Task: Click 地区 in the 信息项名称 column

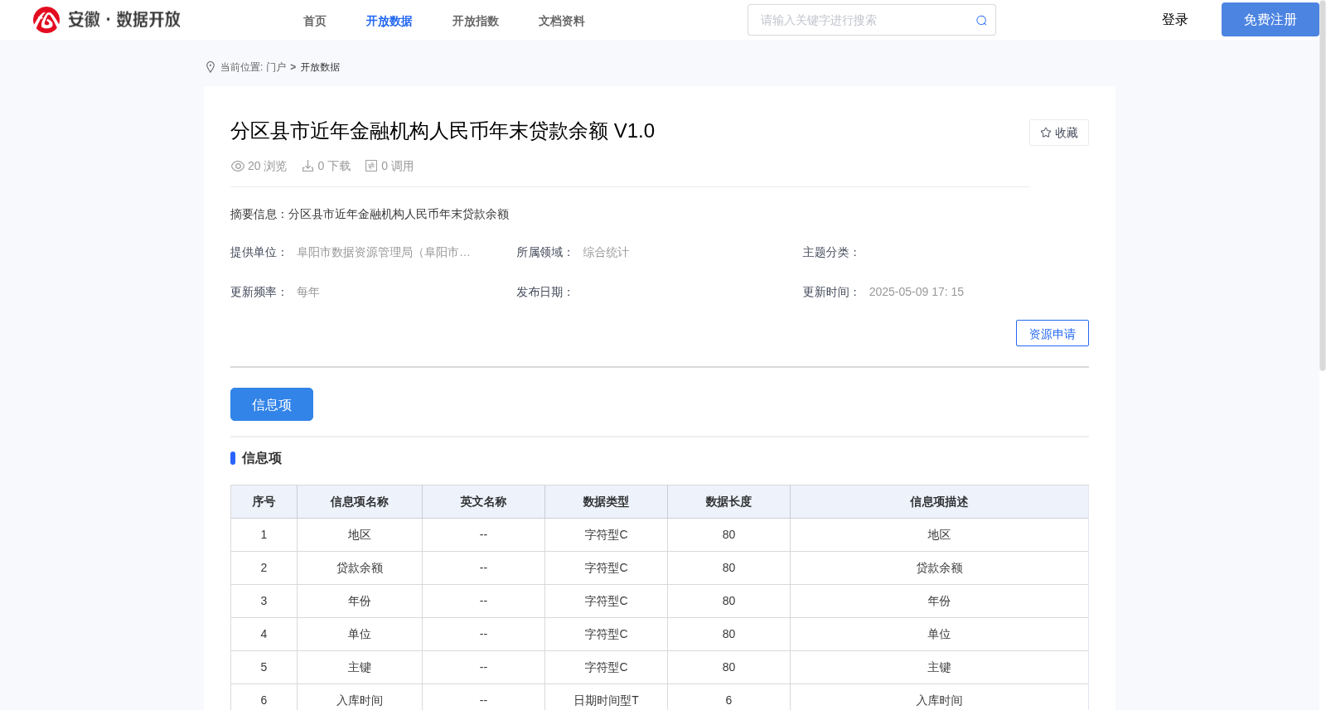Action: point(360,535)
